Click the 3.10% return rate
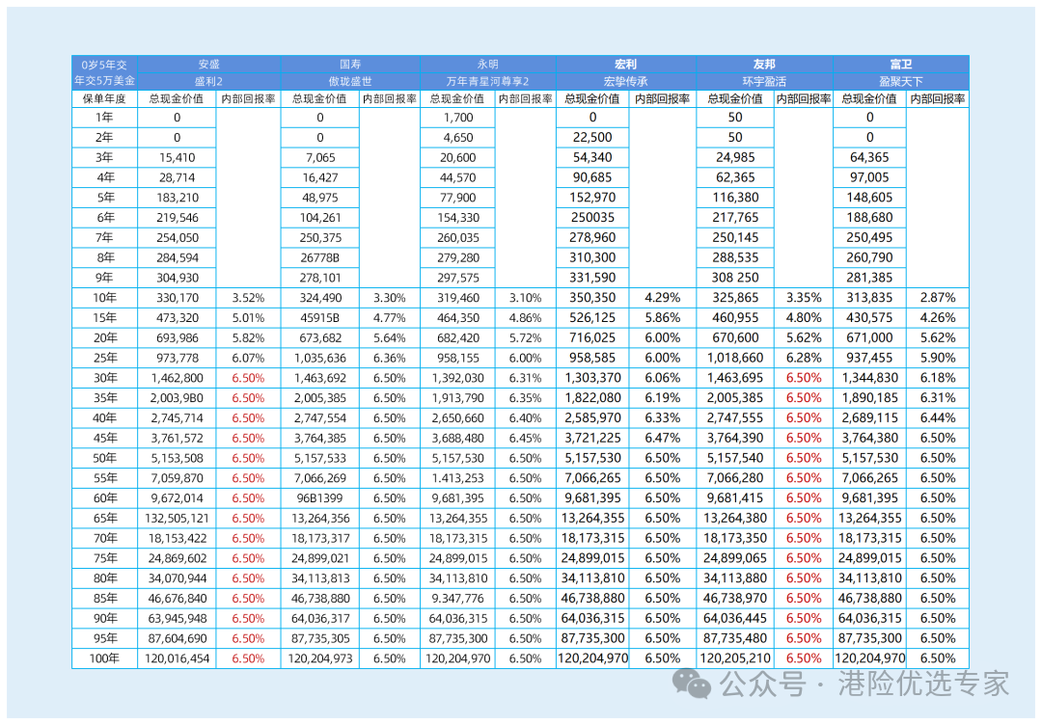1042x725 pixels. point(525,298)
